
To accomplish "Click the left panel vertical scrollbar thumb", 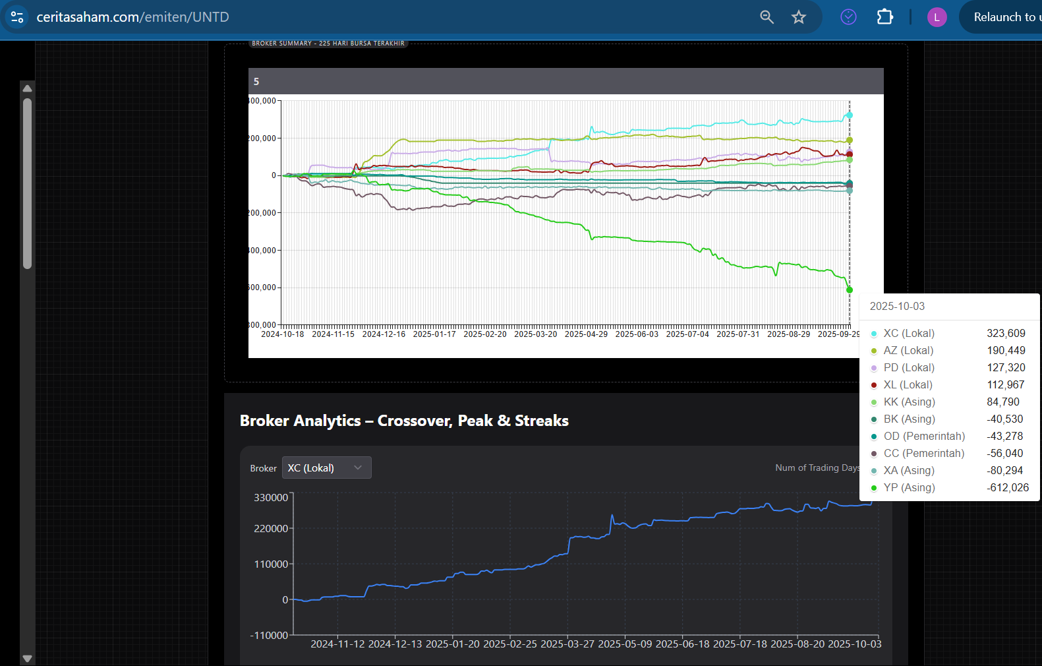I will tap(27, 183).
